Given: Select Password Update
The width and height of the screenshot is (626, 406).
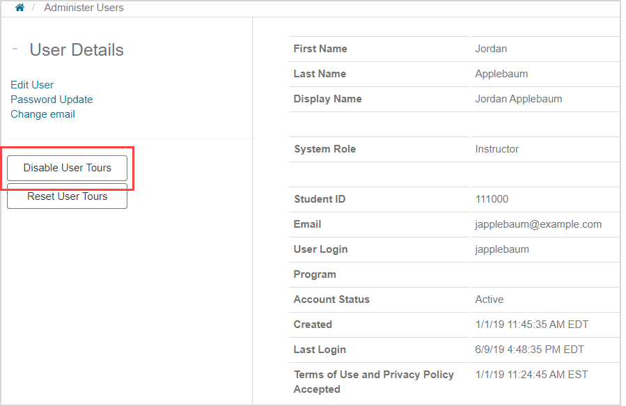Looking at the screenshot, I should pyautogui.click(x=52, y=99).
